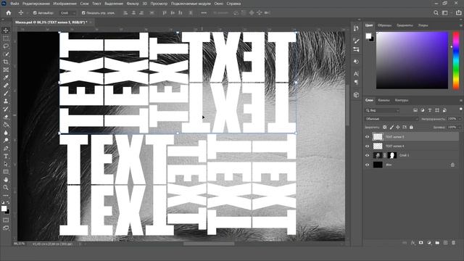Select the Eyedropper tool
The width and height of the screenshot is (464, 261).
click(6, 78)
